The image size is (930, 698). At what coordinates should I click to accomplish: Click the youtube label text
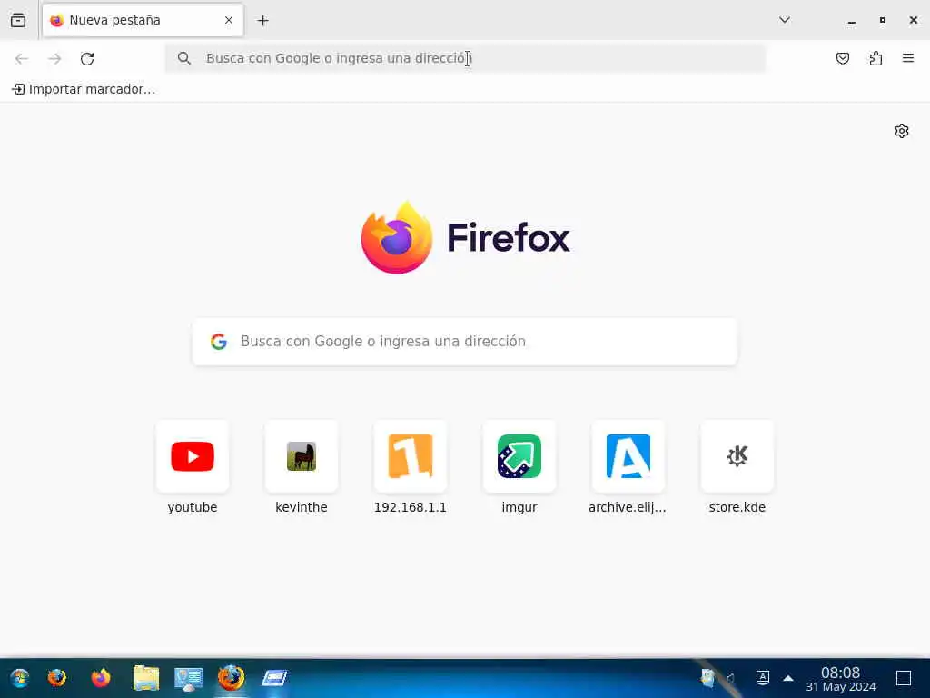coord(193,507)
